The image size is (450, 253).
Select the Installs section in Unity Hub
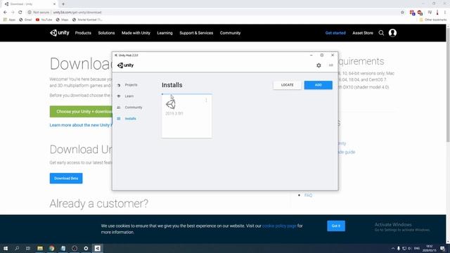point(131,119)
